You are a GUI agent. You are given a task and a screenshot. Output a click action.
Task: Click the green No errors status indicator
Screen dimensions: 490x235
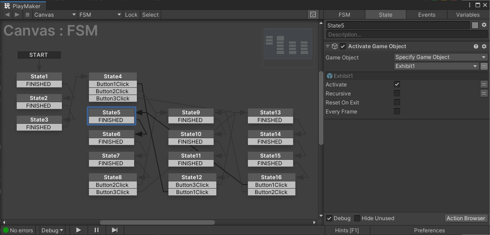coord(5,230)
